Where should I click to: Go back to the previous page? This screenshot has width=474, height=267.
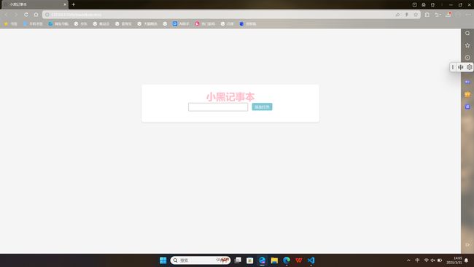click(6, 15)
